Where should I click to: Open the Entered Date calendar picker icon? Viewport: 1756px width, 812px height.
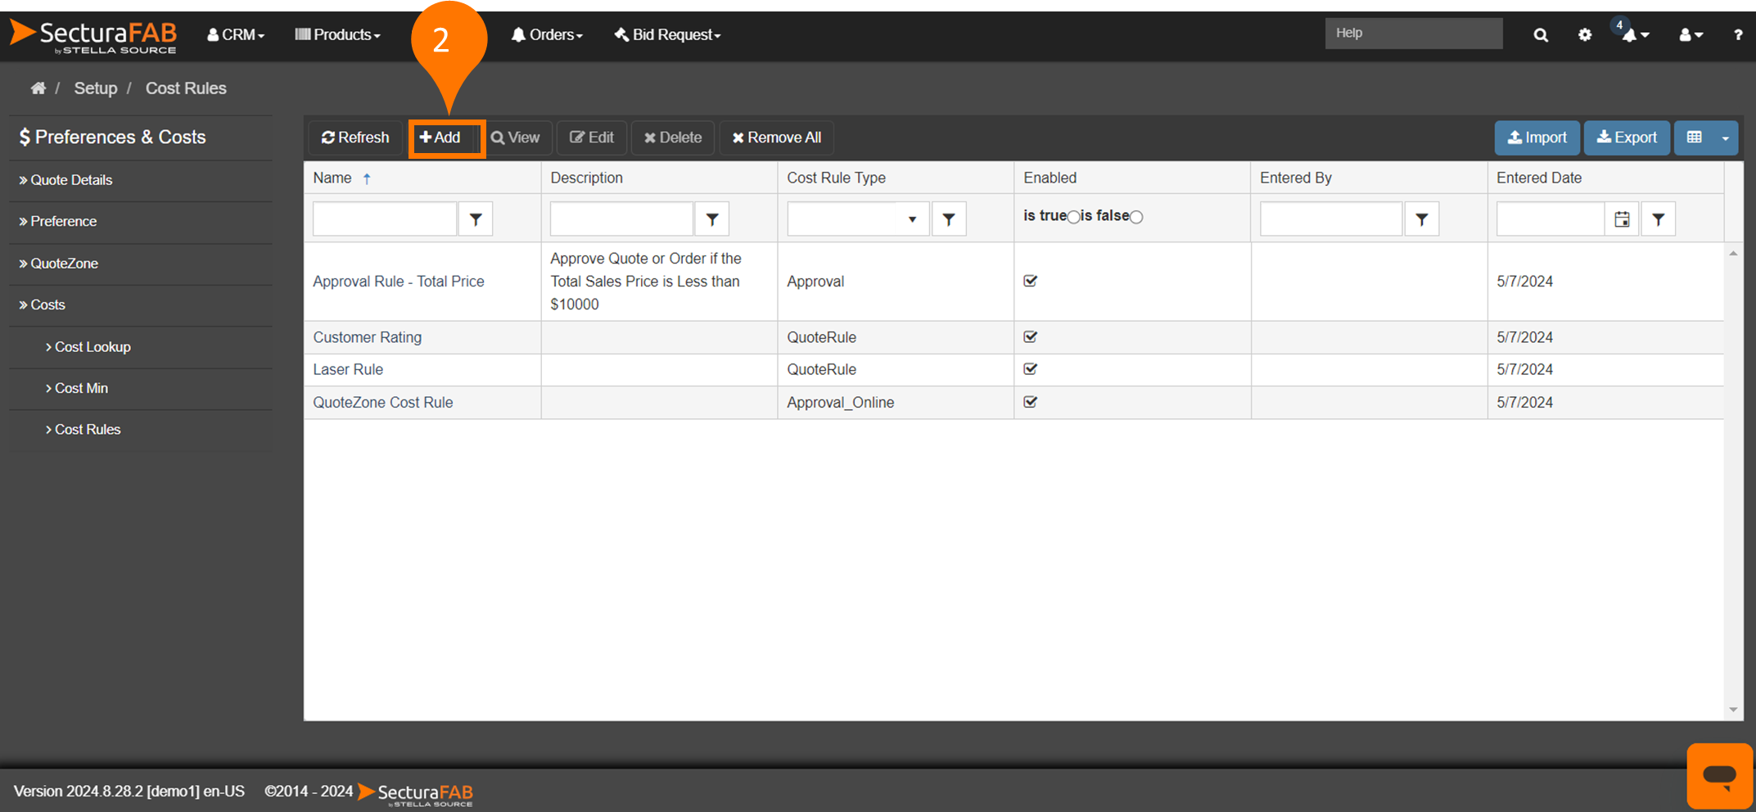coord(1622,219)
